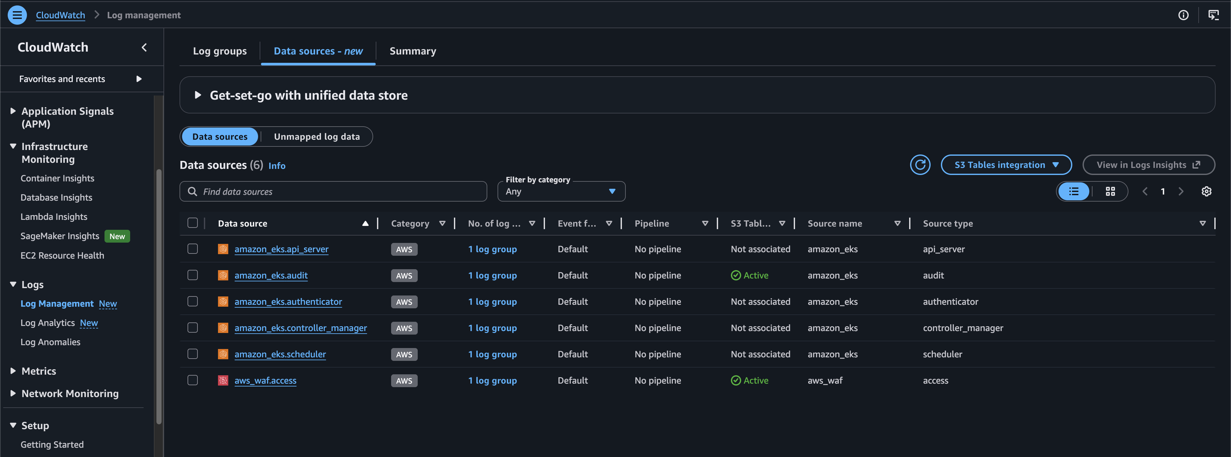Open the CloudShell/feedback icon in top bar
This screenshot has width=1231, height=457.
point(1213,15)
